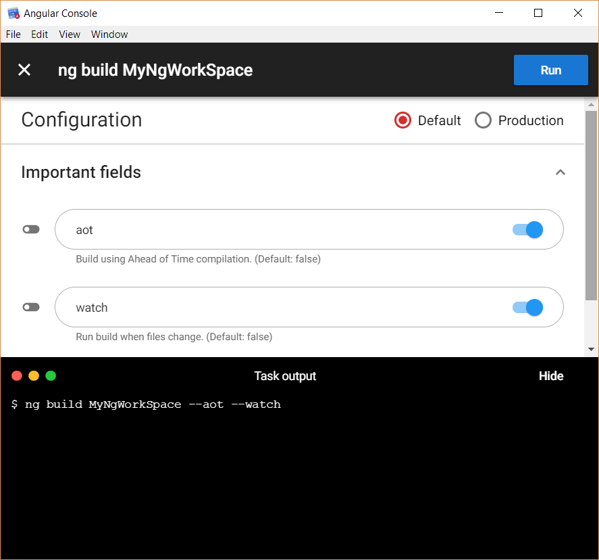Hide the Task output panel
The height and width of the screenshot is (560, 599).
(551, 376)
